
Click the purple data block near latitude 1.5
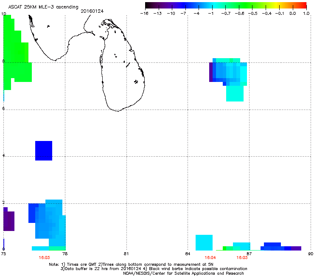[9, 220]
